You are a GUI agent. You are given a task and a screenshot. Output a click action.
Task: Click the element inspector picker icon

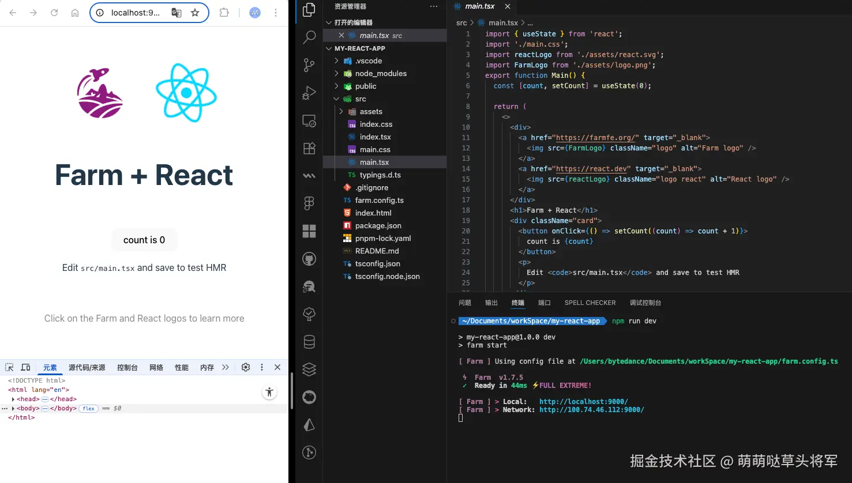(9, 367)
